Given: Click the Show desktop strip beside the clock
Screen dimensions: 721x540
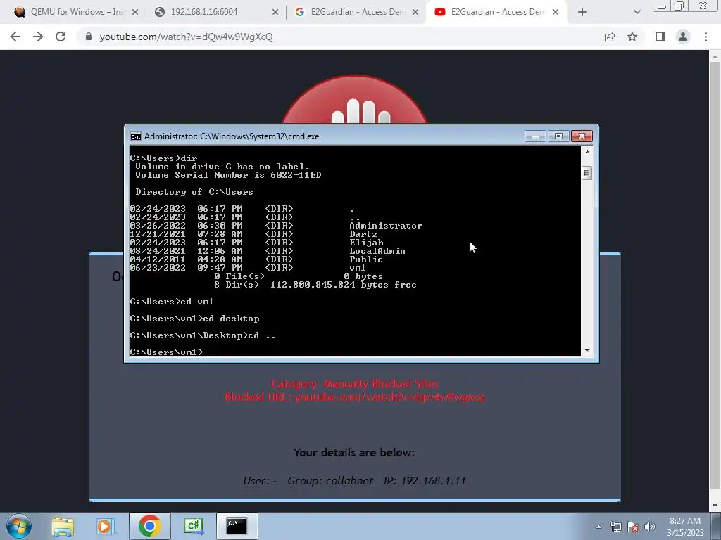Looking at the screenshot, I should (716, 526).
